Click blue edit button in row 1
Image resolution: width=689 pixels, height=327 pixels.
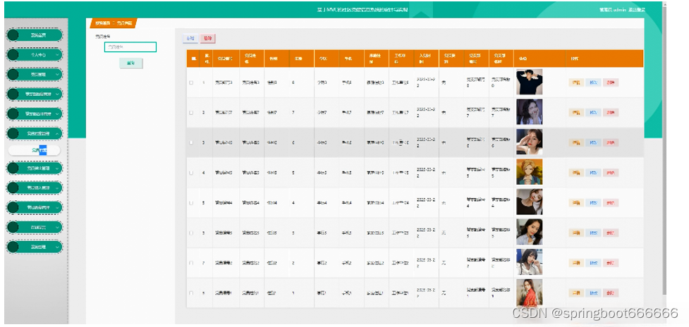pos(593,82)
